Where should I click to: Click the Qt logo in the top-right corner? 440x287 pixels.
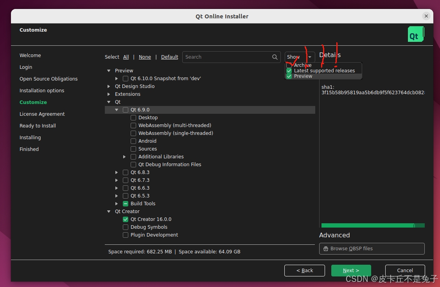point(415,34)
